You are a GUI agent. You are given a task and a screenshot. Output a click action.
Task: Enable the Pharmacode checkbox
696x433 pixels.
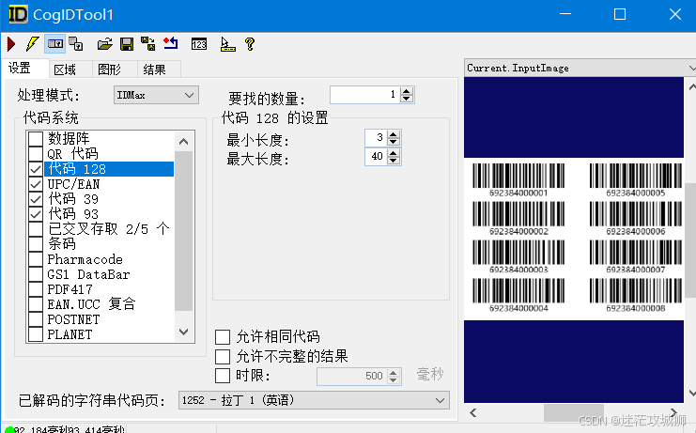[36, 259]
